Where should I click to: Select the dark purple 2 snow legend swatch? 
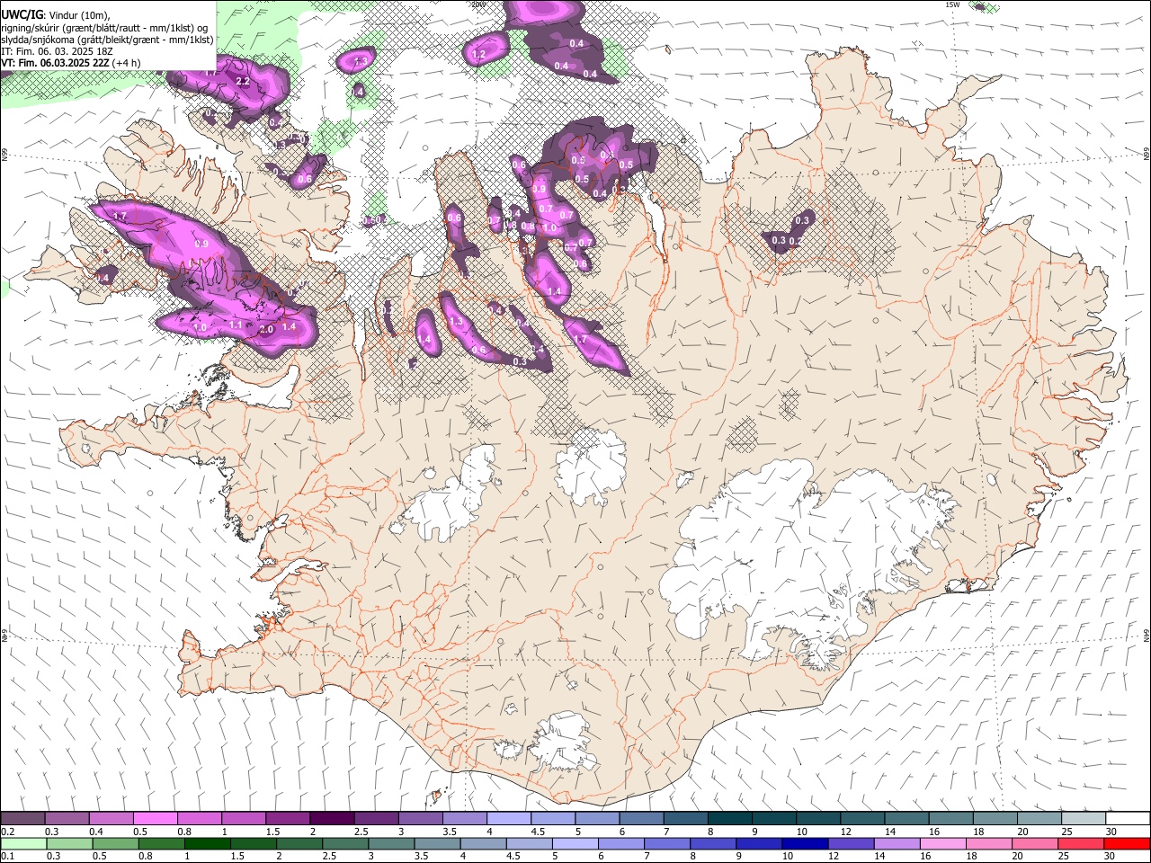332,818
